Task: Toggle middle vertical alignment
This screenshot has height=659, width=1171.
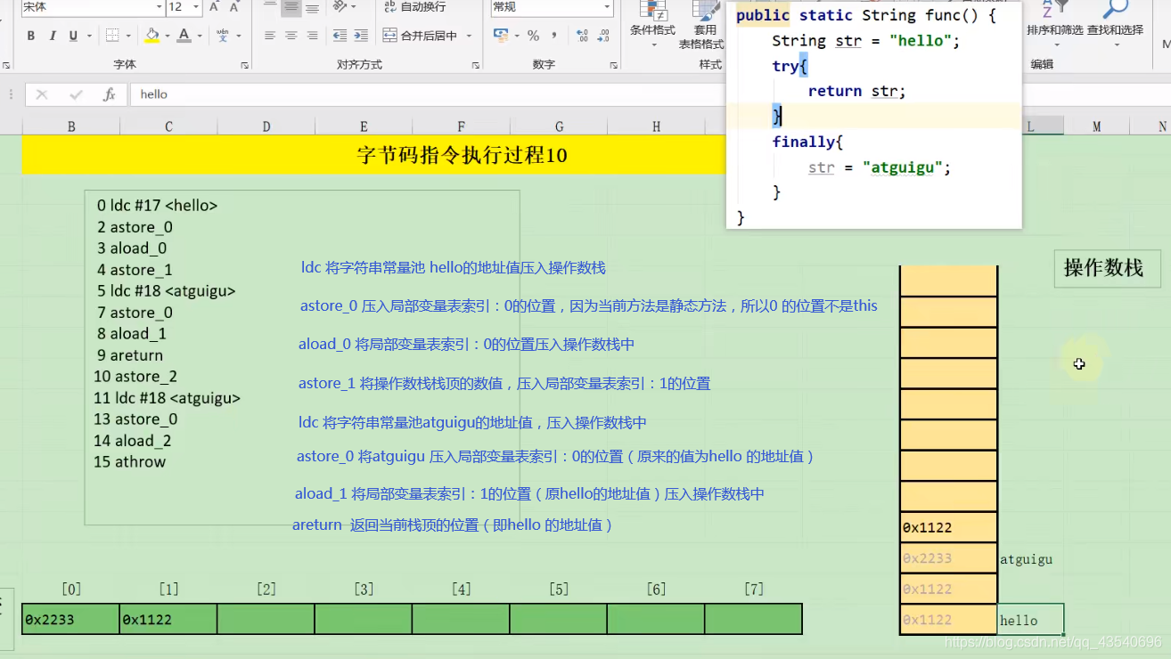Action: [x=291, y=8]
